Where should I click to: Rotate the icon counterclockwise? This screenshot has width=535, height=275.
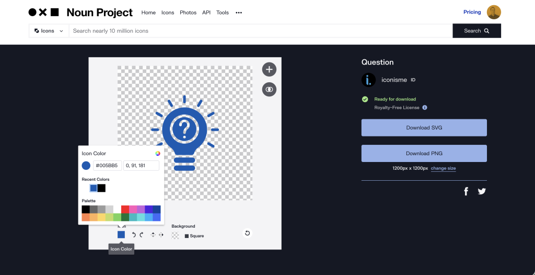coord(134,235)
